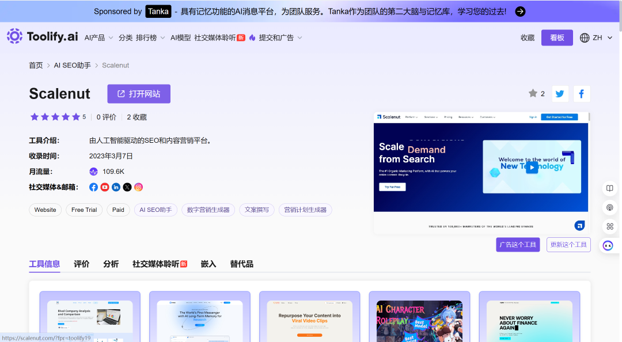Toggle the star favorite icon
Screen dimensions: 622x342
pyautogui.click(x=533, y=93)
